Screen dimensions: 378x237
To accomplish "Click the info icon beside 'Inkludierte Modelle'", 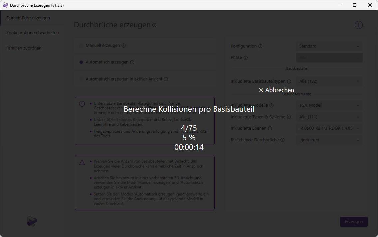I will [272, 105].
